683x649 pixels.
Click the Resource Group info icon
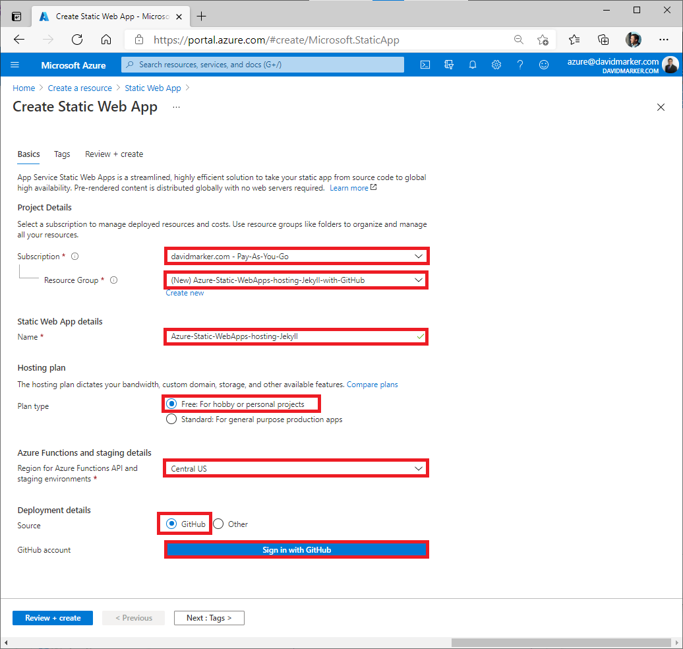click(x=113, y=280)
